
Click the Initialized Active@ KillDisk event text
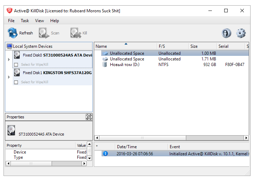tap(209, 154)
